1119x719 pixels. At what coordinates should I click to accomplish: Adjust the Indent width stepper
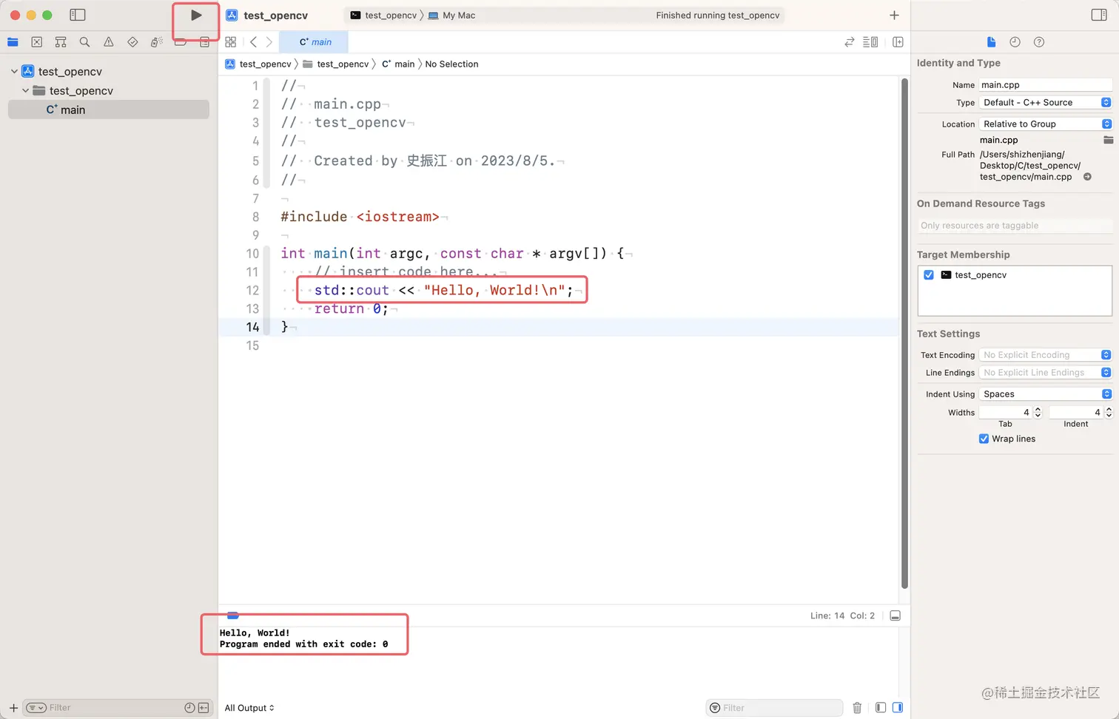[1109, 412]
